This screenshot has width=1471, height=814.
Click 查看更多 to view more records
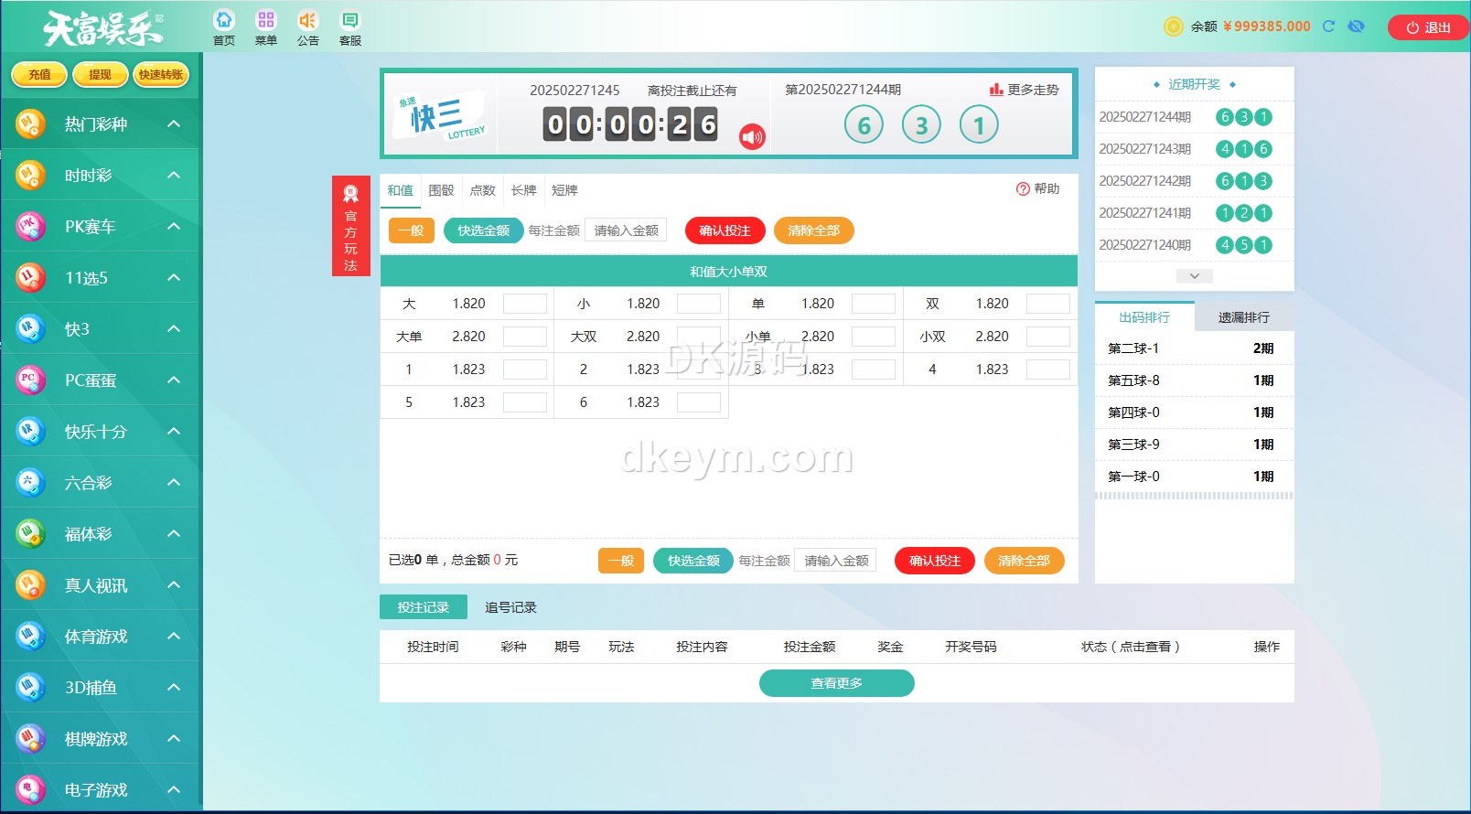(836, 683)
